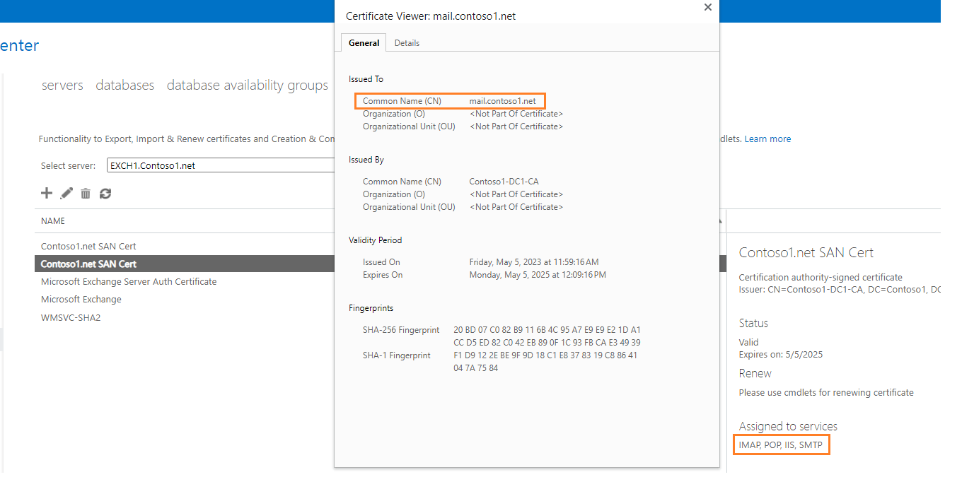Select the WMSVC-SHA2 certificate row
The height and width of the screenshot is (489, 974).
[184, 317]
